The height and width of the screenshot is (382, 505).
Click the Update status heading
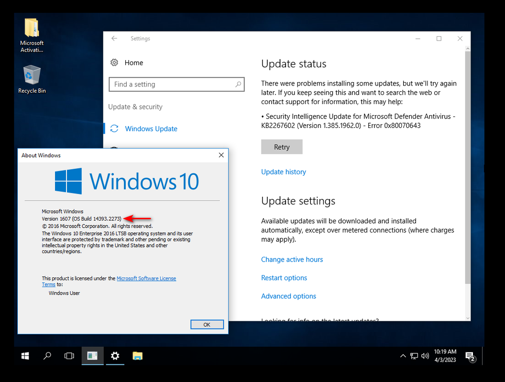294,64
